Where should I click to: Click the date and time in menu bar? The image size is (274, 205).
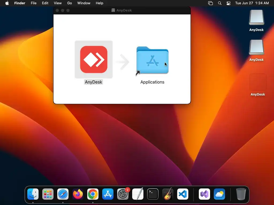252,3
